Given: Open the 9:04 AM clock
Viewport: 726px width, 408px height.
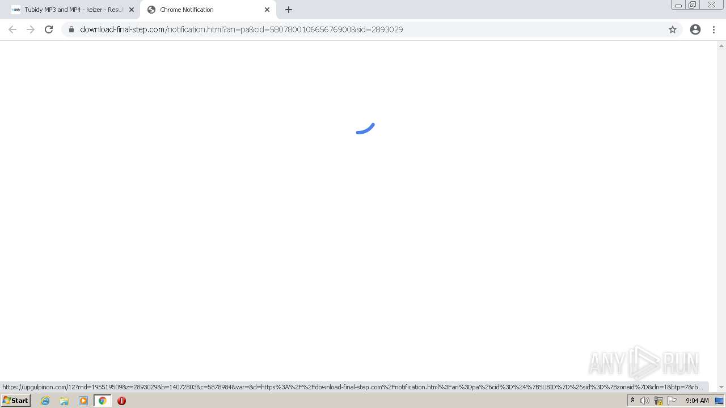Looking at the screenshot, I should 697,401.
